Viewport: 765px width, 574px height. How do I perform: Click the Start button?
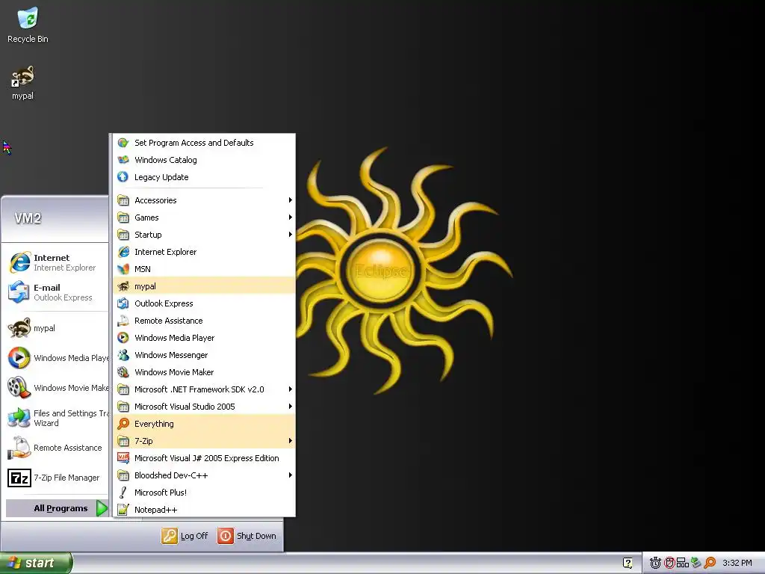click(x=36, y=563)
